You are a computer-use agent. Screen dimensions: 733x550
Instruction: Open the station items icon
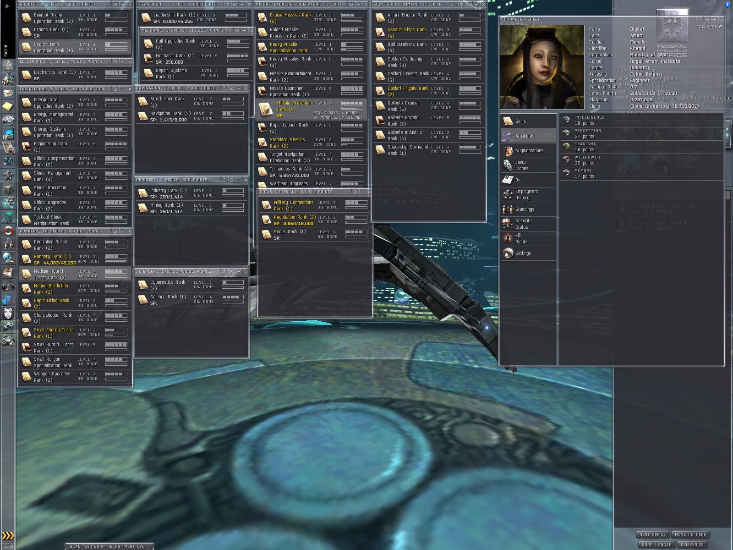pos(8,341)
